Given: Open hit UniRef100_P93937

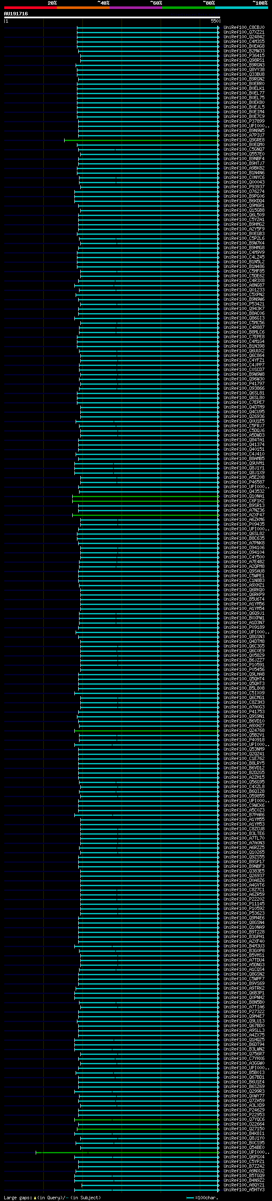Looking at the screenshot, I should pos(244,187).
